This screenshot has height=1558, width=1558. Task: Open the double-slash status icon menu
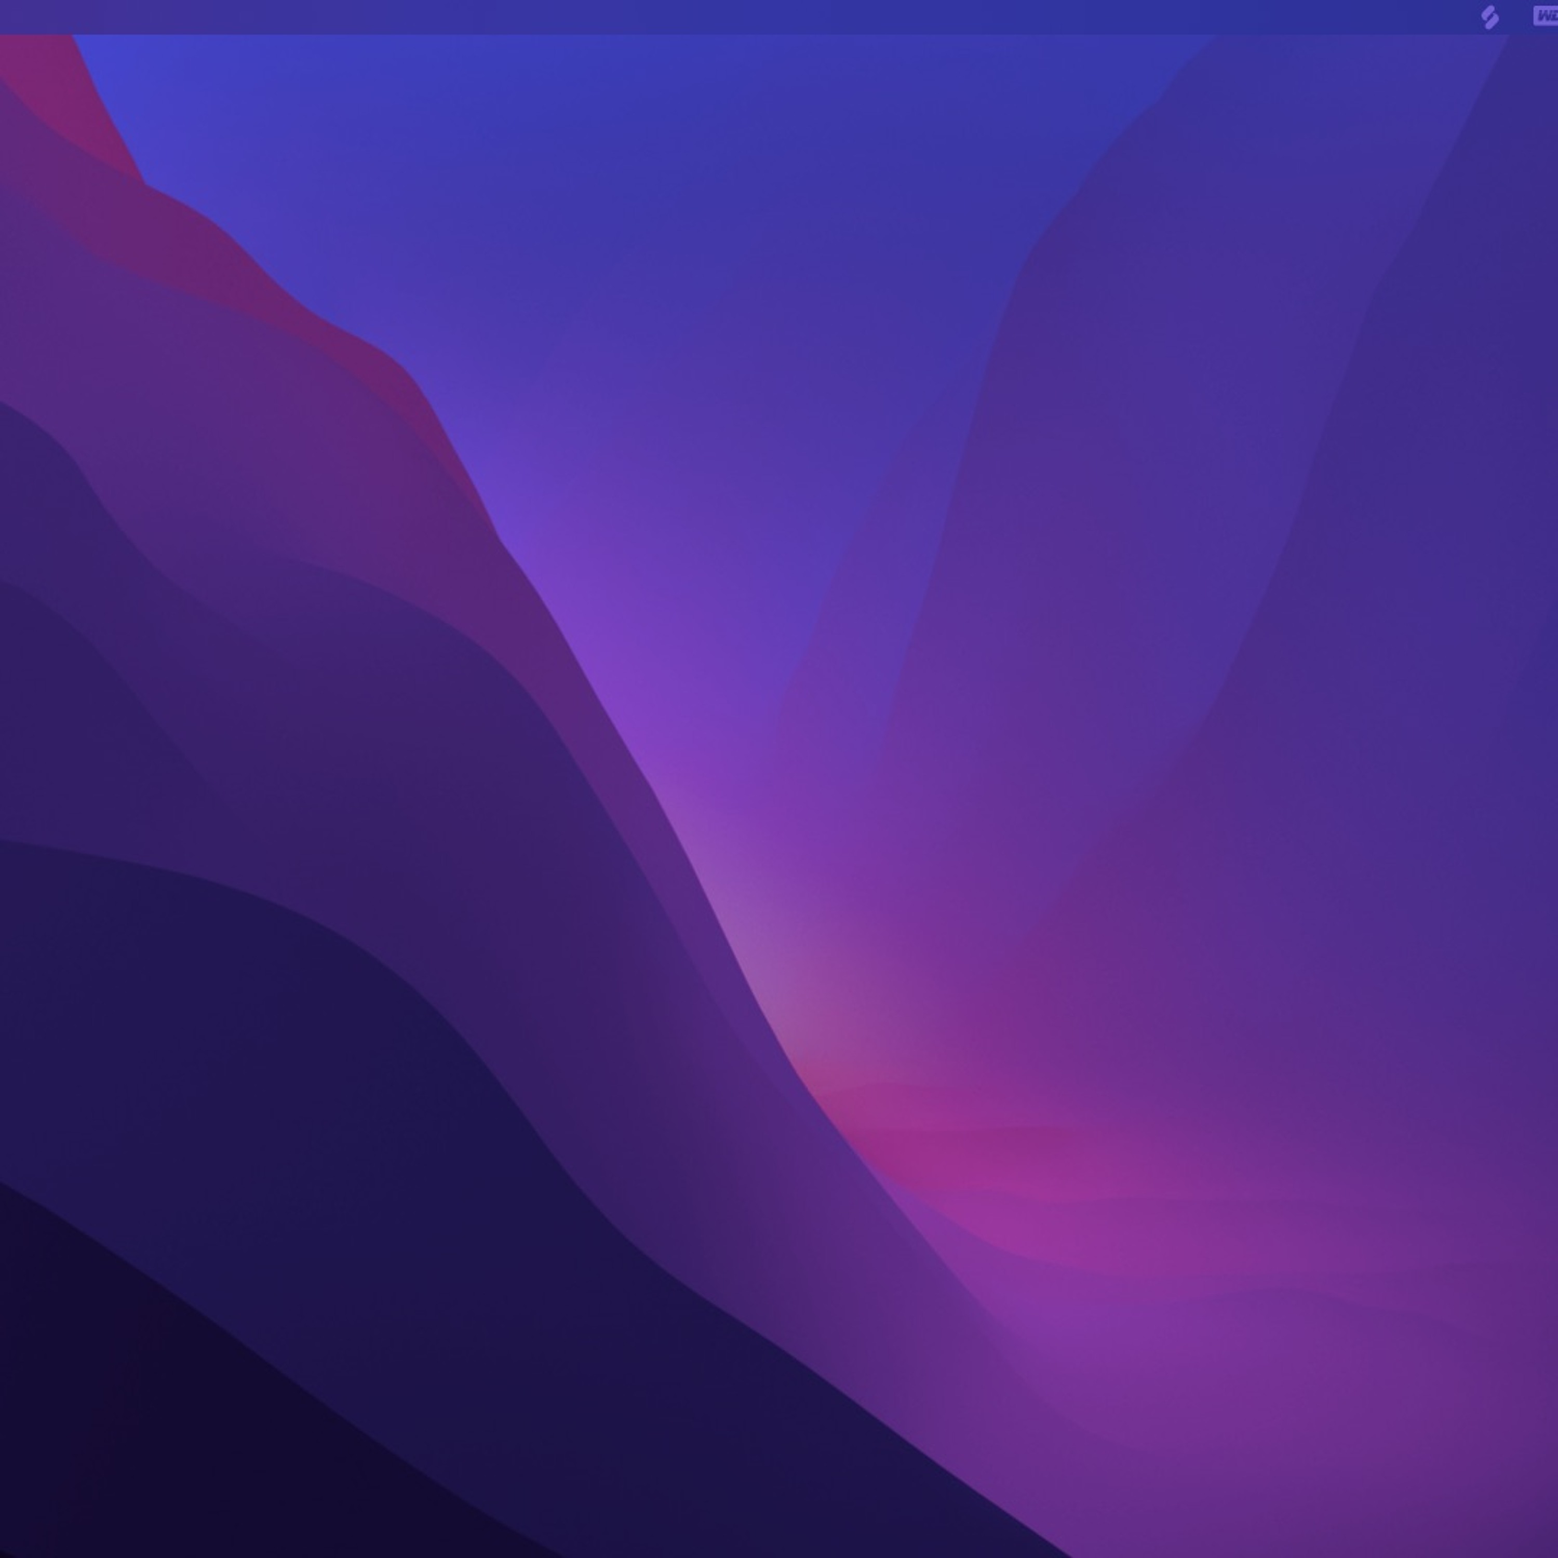(x=1489, y=17)
